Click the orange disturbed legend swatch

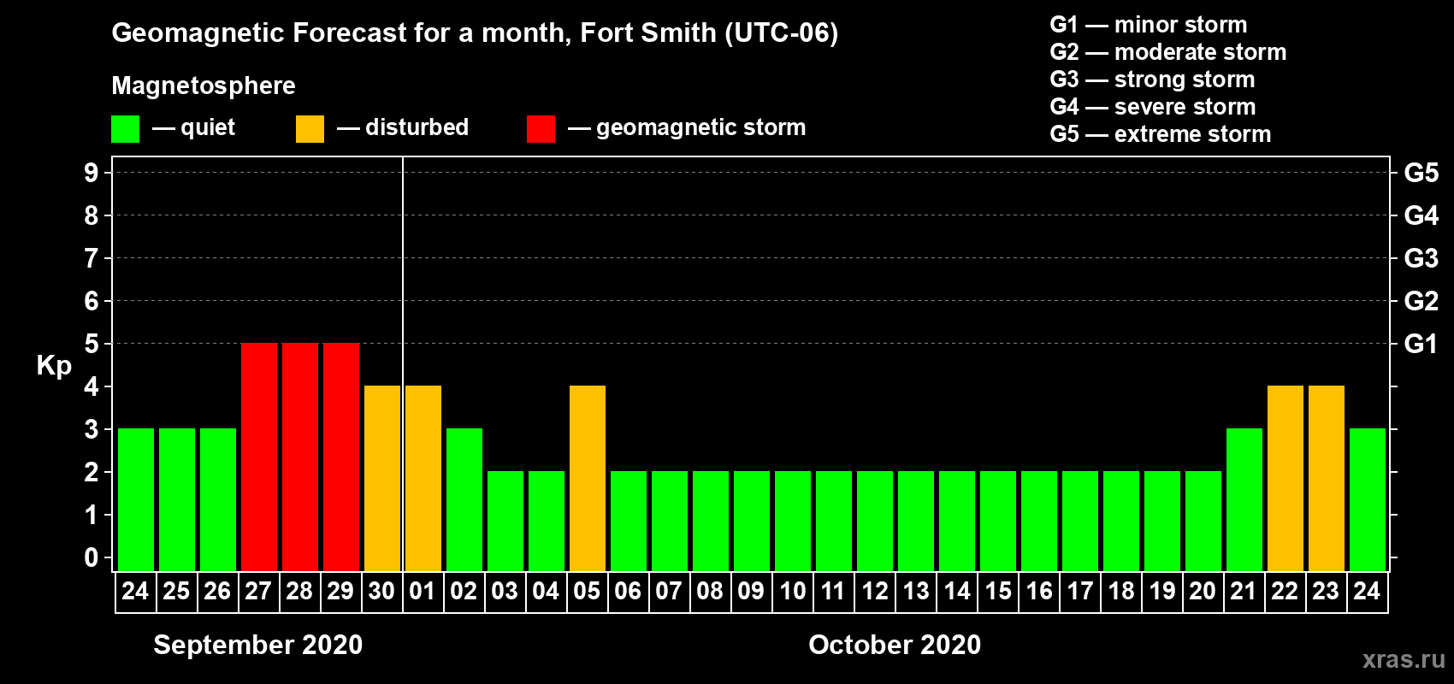tap(310, 129)
